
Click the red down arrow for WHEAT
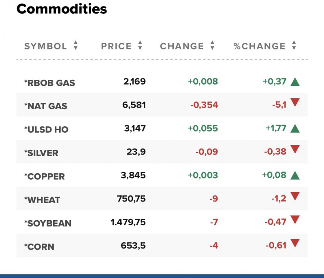295,197
